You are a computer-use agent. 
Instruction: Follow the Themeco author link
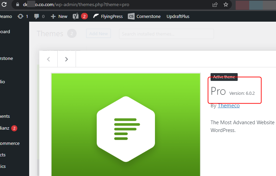point(229,106)
